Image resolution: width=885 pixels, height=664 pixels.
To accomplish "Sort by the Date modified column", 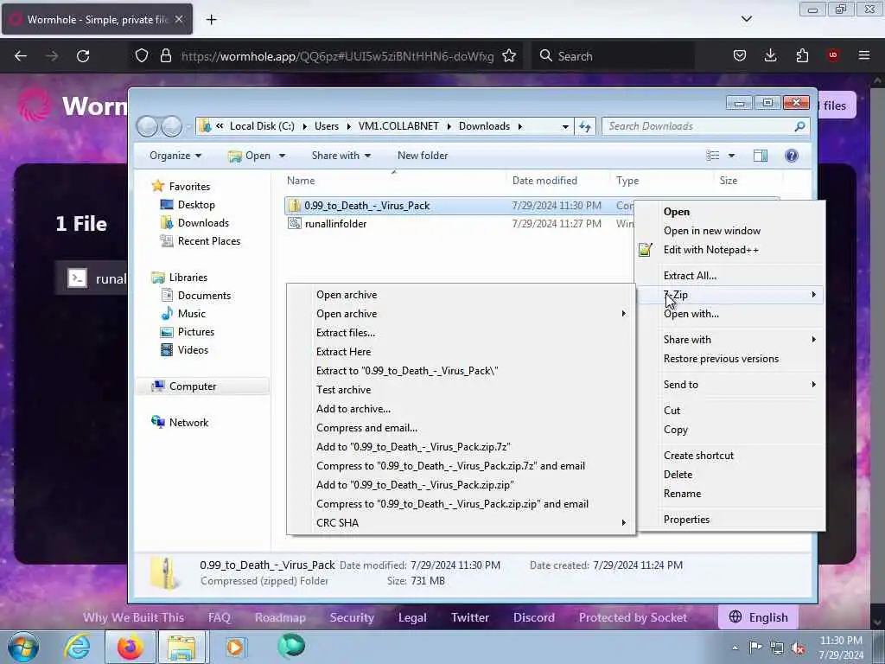I will (x=544, y=181).
